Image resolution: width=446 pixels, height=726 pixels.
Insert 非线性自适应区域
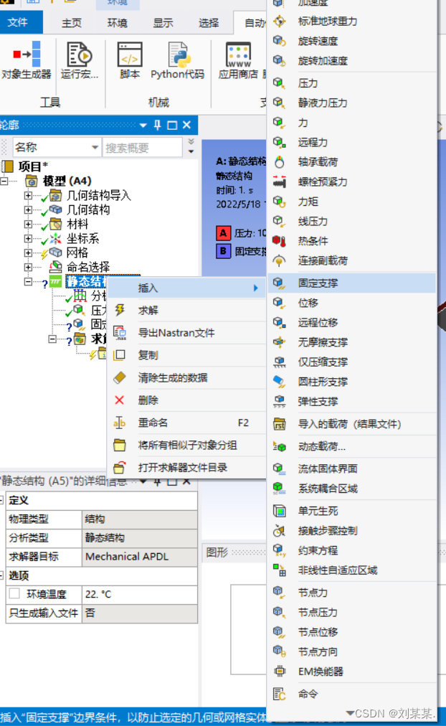[352, 570]
